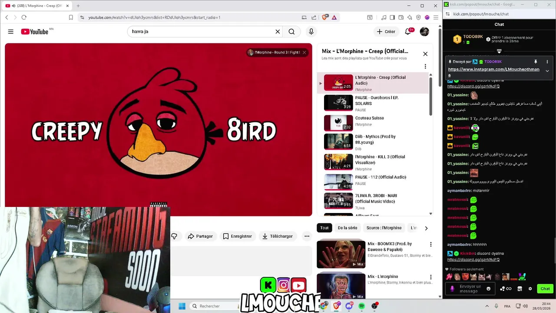This screenshot has height=313, width=556.
Task: Open Windows Start menu
Action: click(x=182, y=306)
